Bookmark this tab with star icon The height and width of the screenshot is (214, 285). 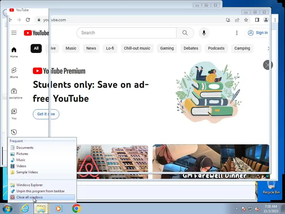click(246, 20)
